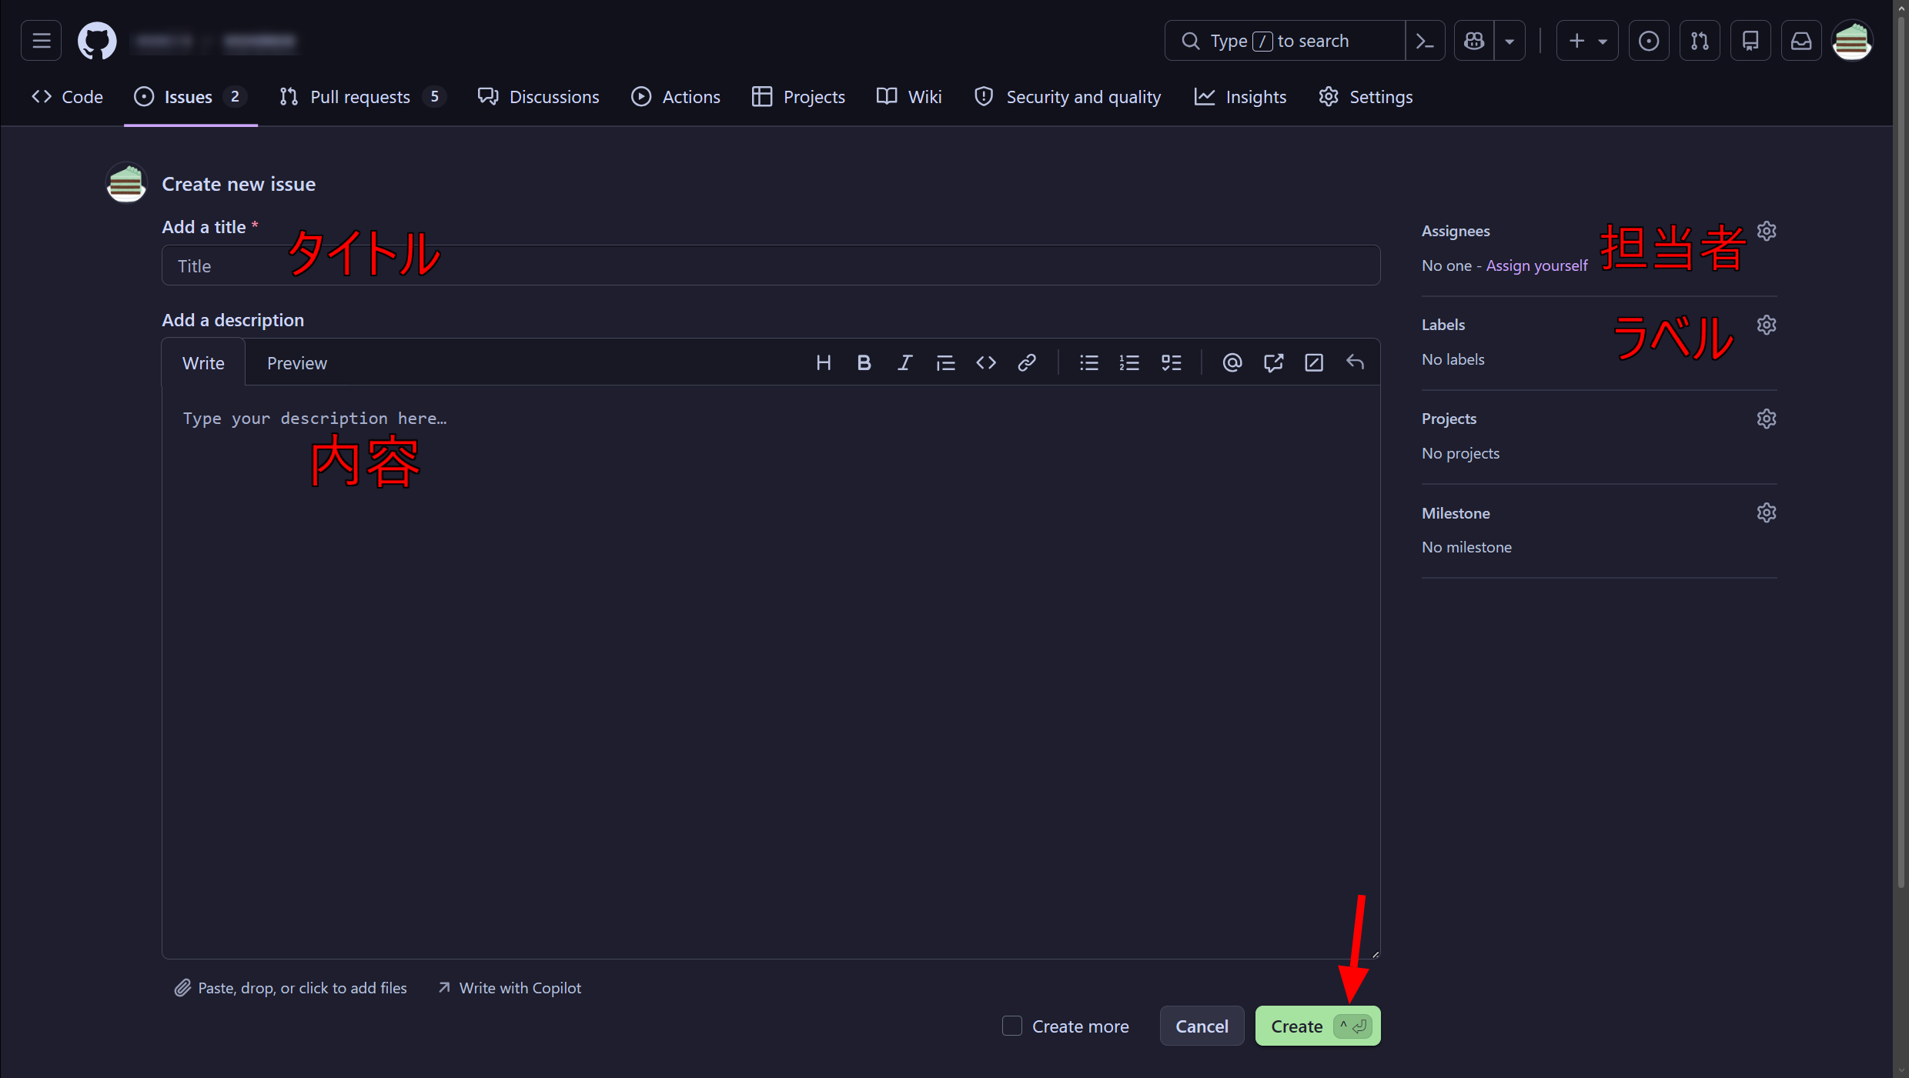This screenshot has width=1909, height=1078.
Task: Insert a numbered list
Action: [x=1129, y=362]
